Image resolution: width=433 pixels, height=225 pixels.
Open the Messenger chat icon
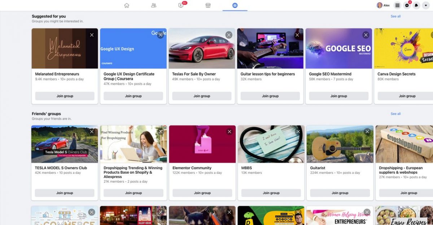[407, 5]
